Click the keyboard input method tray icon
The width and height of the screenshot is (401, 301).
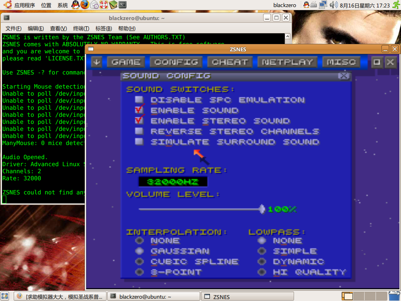click(x=314, y=5)
